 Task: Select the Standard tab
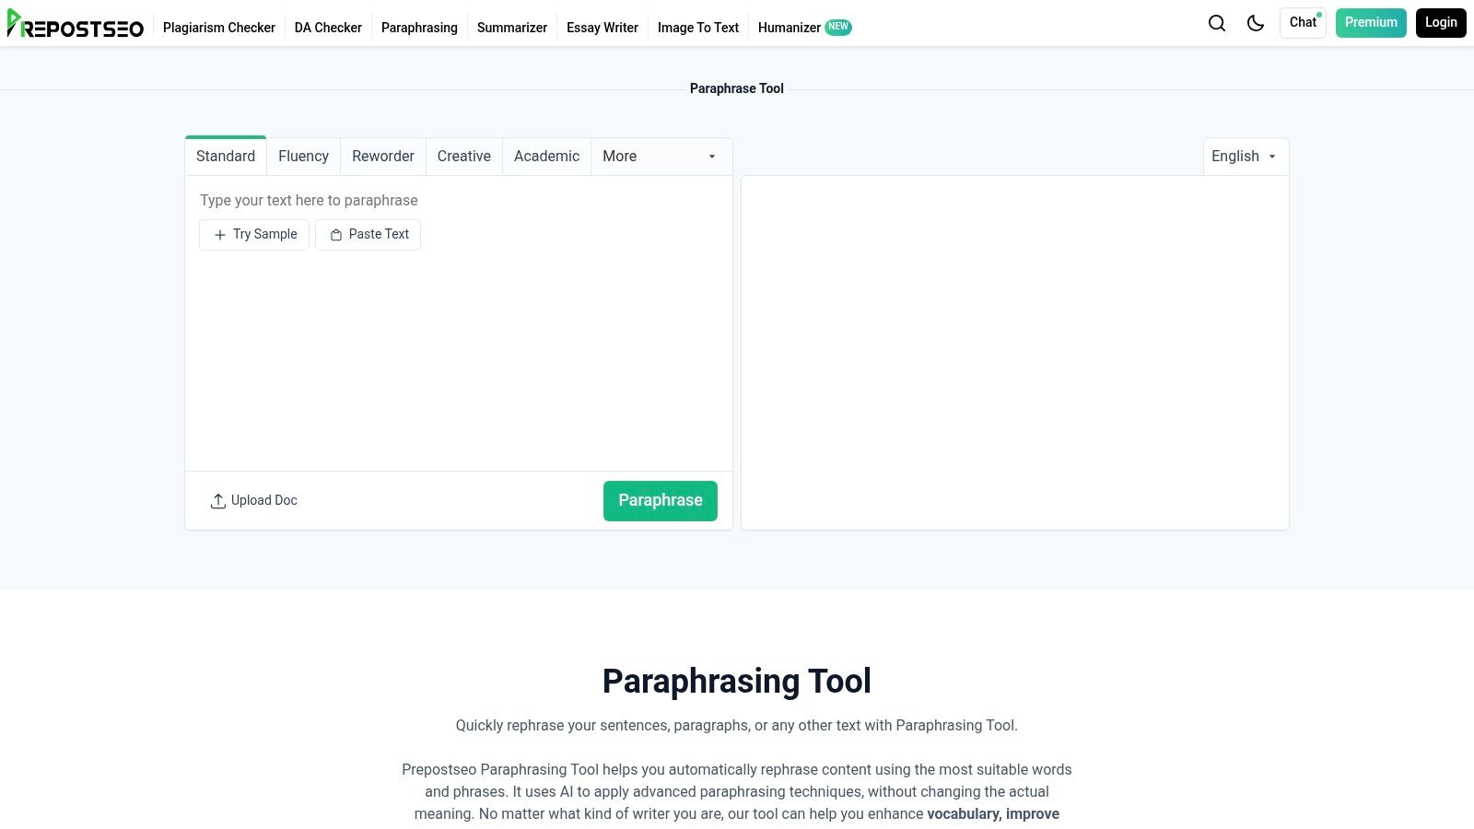[x=225, y=156]
